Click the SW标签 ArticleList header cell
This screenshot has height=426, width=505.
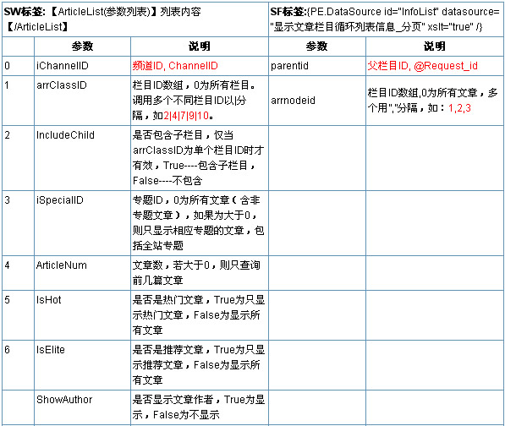[135, 19]
